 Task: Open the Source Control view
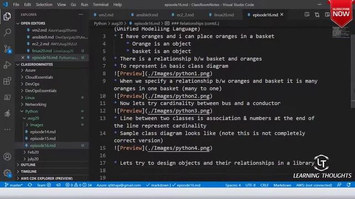click(x=7, y=49)
